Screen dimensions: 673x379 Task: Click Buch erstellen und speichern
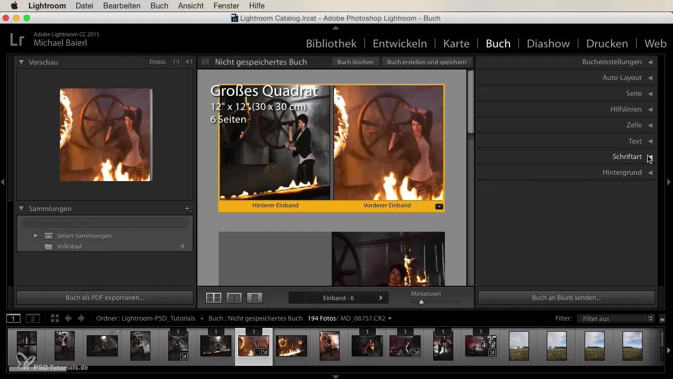[x=426, y=62]
